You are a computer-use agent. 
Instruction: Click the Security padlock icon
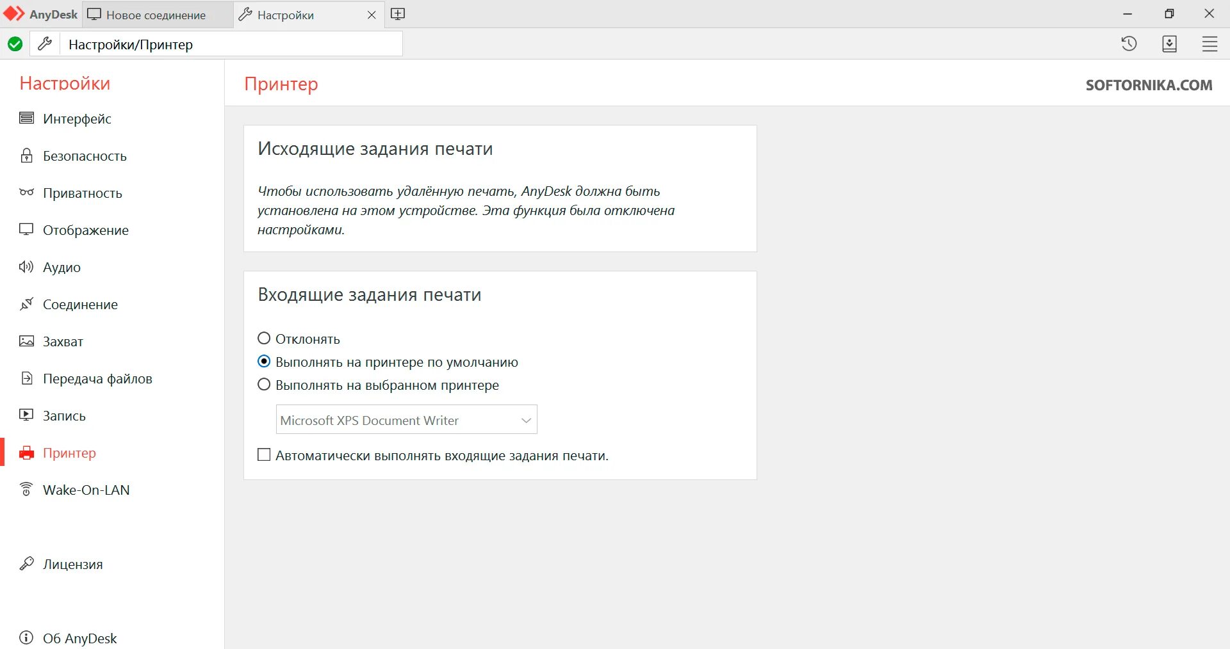(x=26, y=156)
